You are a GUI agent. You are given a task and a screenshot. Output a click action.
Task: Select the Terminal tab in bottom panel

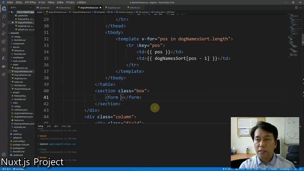click(x=40, y=126)
